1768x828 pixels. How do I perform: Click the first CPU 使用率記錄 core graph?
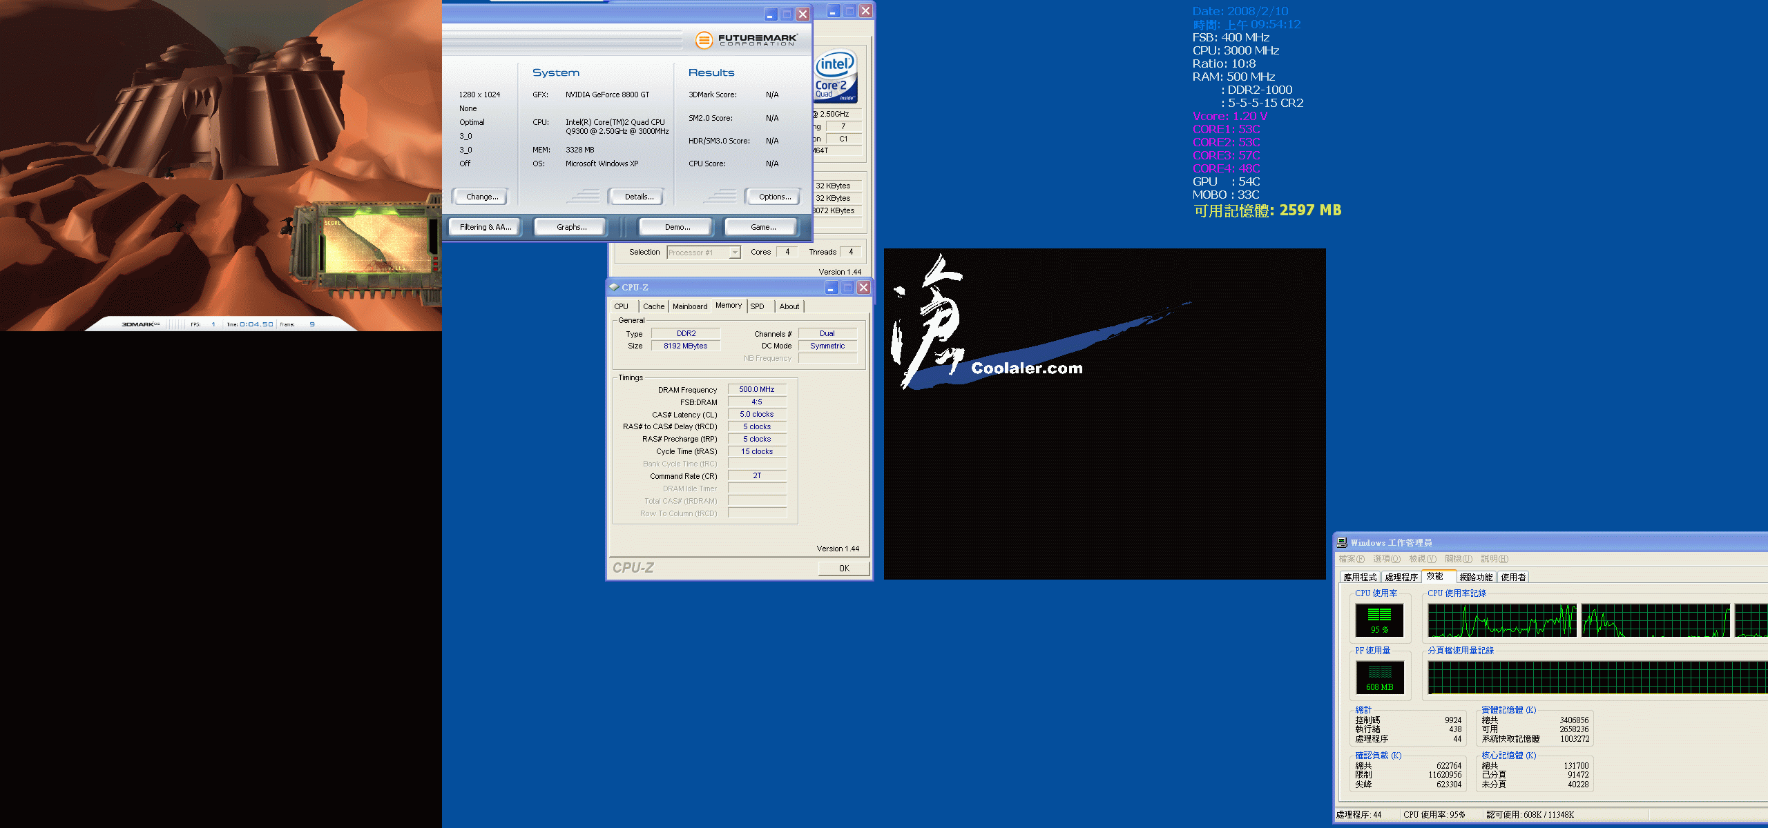click(1503, 620)
